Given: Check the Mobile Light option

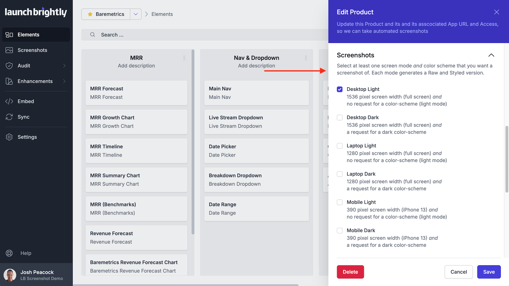Looking at the screenshot, I should [x=340, y=202].
